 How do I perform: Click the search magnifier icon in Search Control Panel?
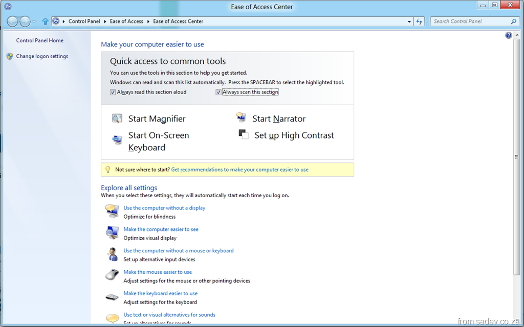click(514, 21)
